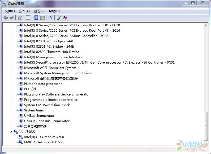The width and height of the screenshot is (211, 154).
Task: Click the Back arrow toolbar icon
Action: 6,18
